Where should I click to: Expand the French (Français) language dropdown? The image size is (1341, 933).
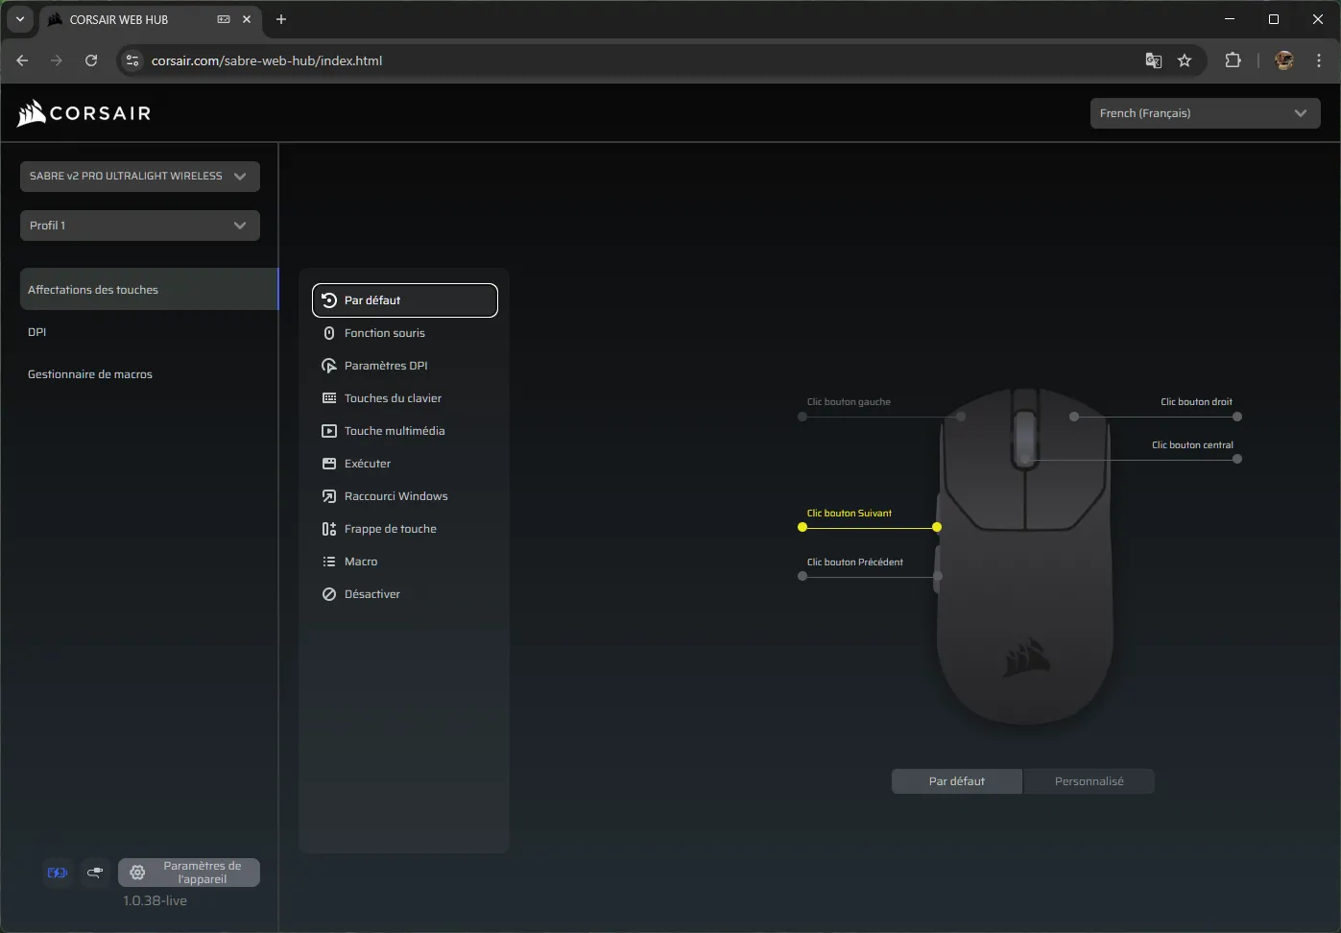click(x=1204, y=113)
